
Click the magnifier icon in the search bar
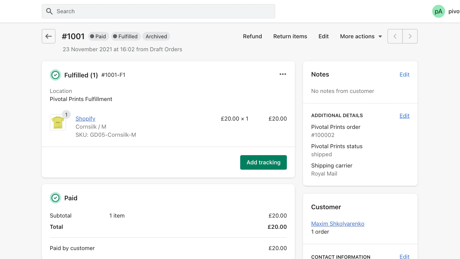[x=49, y=12]
